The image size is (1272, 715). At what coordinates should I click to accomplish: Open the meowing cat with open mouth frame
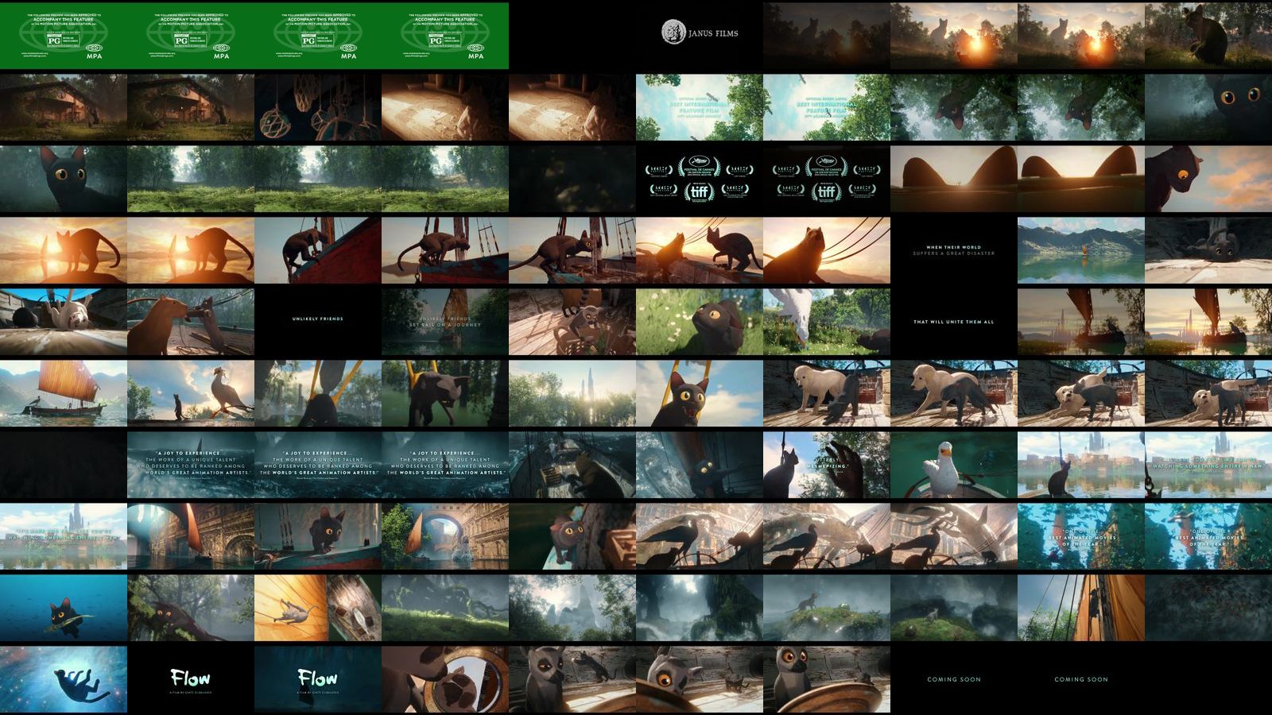(x=700, y=393)
